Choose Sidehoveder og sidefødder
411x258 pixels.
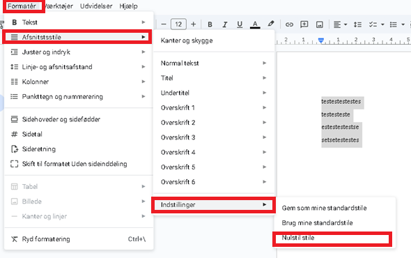click(x=79, y=119)
